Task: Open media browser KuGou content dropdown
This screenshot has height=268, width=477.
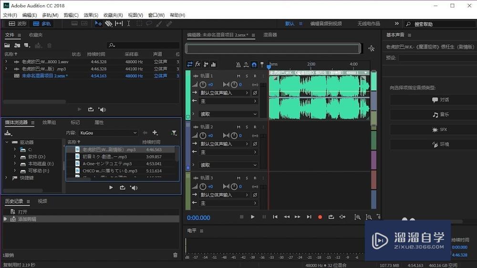Action: 108,133
